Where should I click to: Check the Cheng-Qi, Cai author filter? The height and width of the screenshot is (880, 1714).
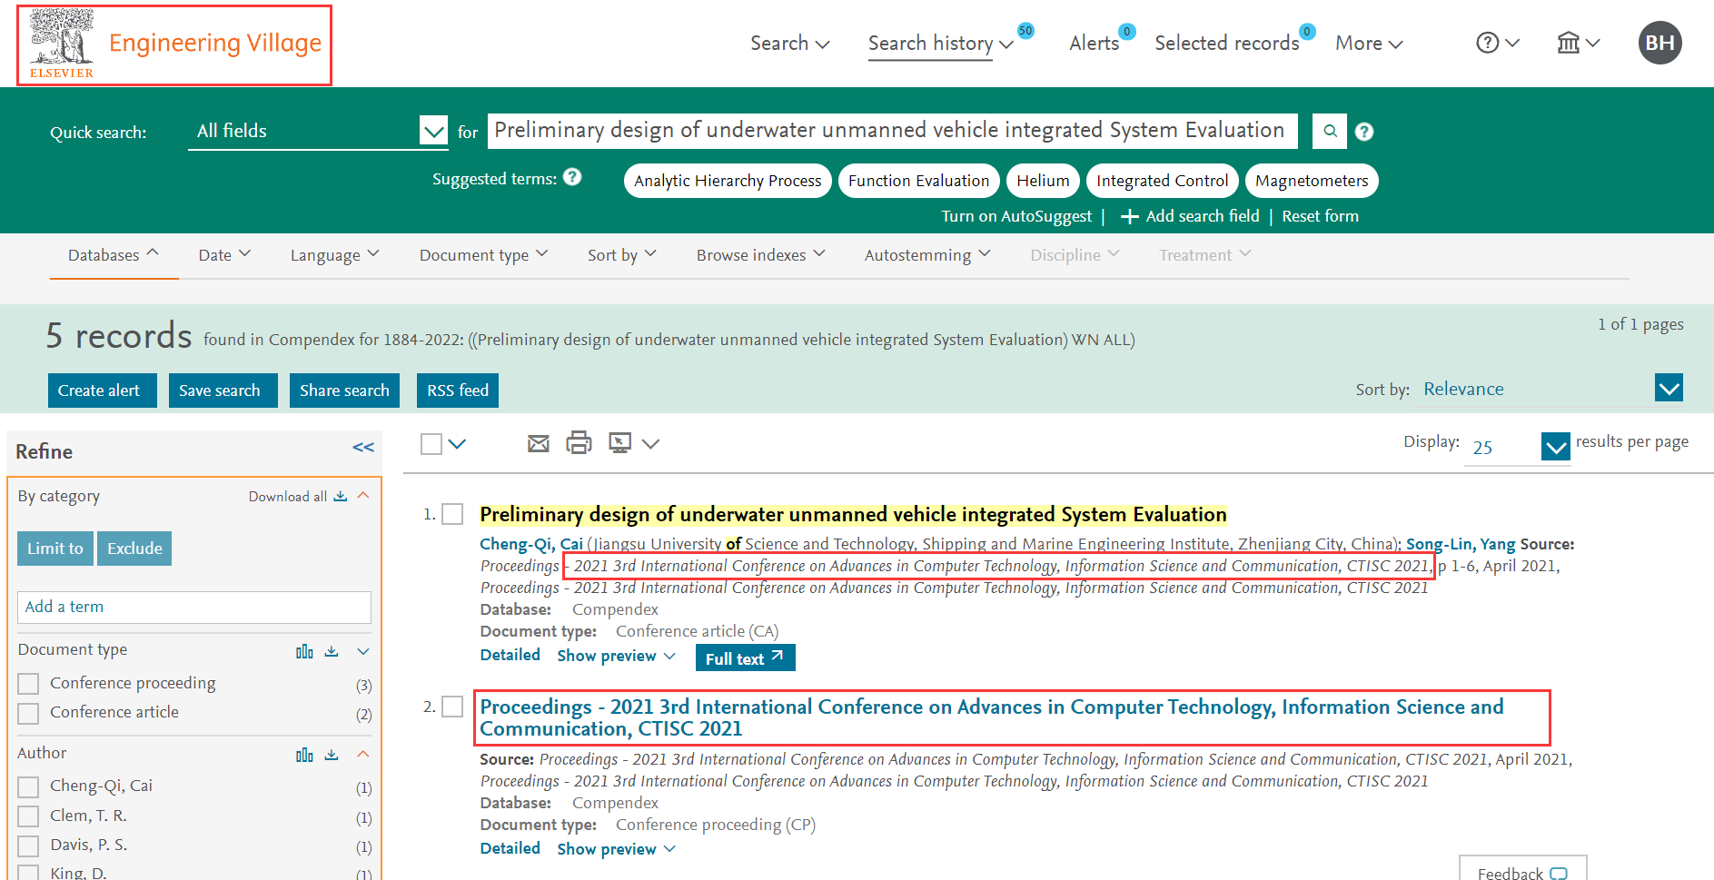[x=28, y=786]
